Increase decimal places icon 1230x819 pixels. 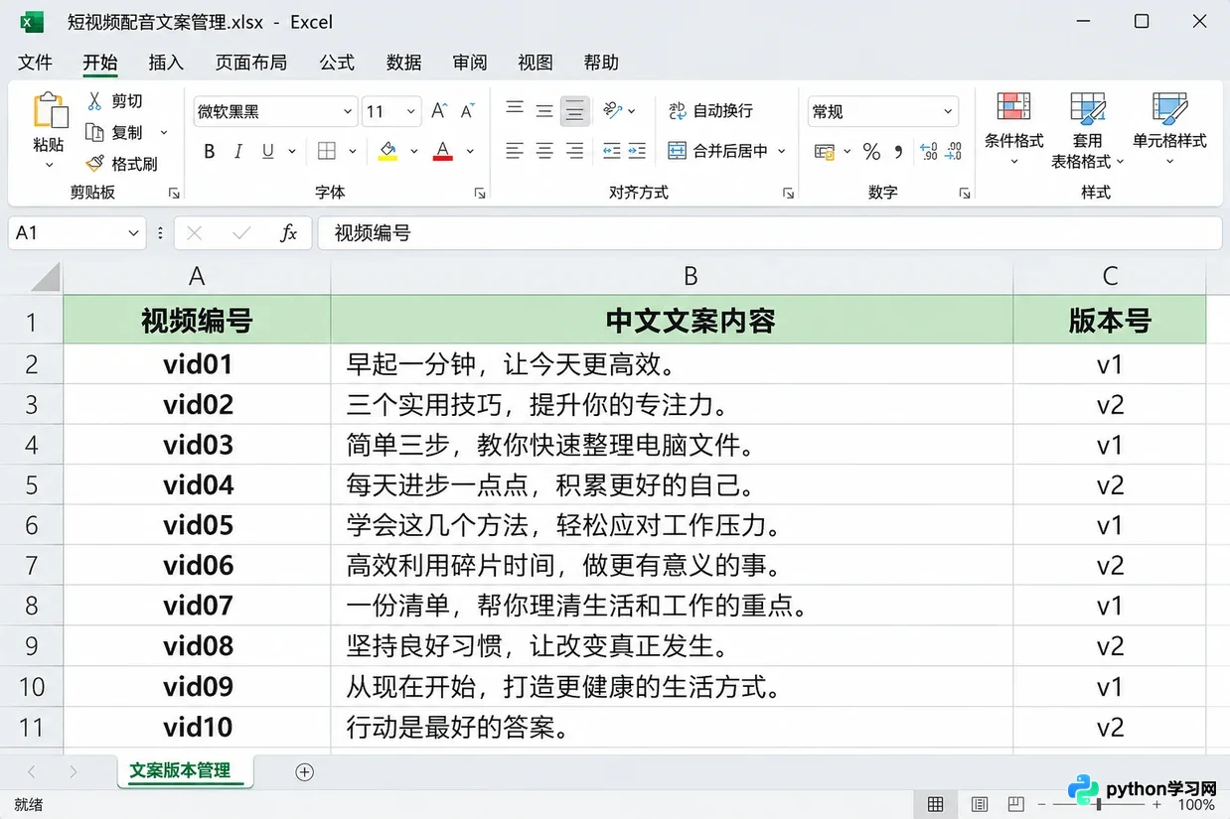point(929,152)
